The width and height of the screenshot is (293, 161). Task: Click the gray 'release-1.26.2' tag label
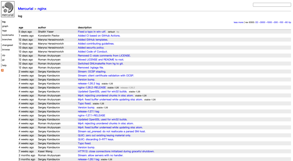(128, 88)
